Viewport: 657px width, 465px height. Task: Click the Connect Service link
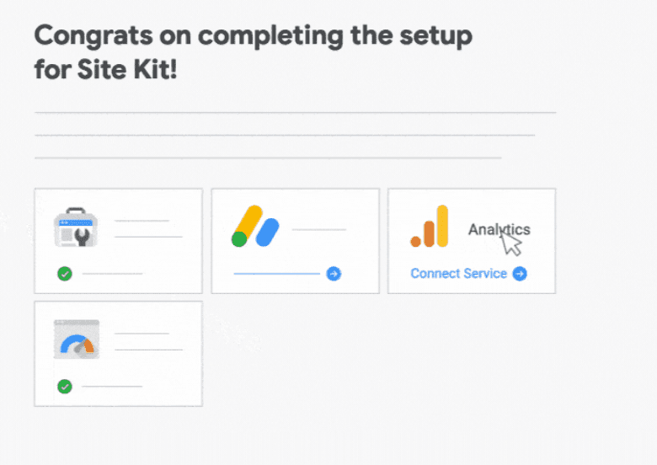pyautogui.click(x=459, y=274)
